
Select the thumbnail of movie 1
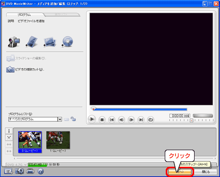(58, 140)
